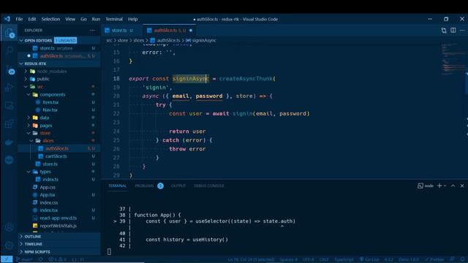Click UTF-8 encoding in status bar
Image resolution: width=468 pixels, height=263 pixels.
point(309,259)
